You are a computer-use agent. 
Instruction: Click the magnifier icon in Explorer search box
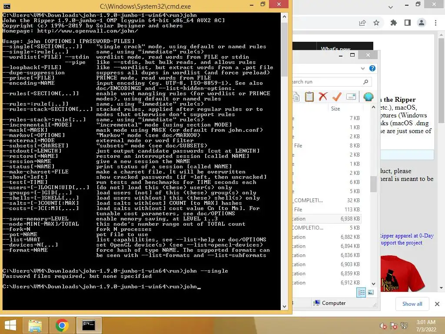(x=366, y=82)
